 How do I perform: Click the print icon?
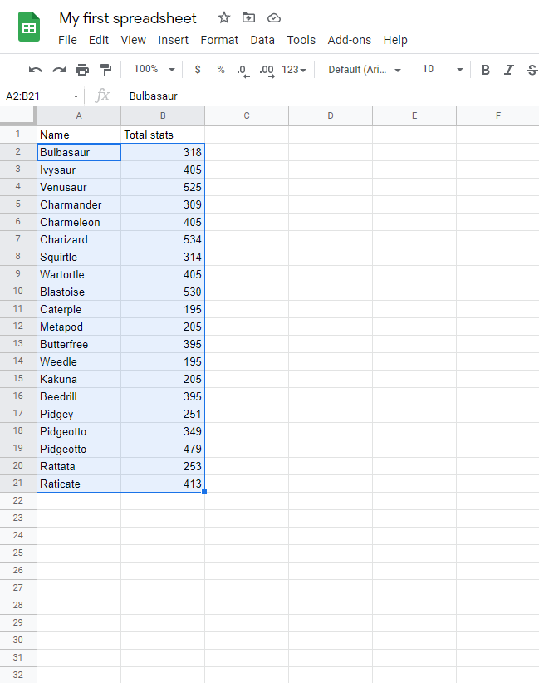[82, 70]
